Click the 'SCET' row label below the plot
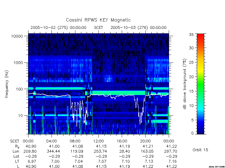 pos(15,141)
